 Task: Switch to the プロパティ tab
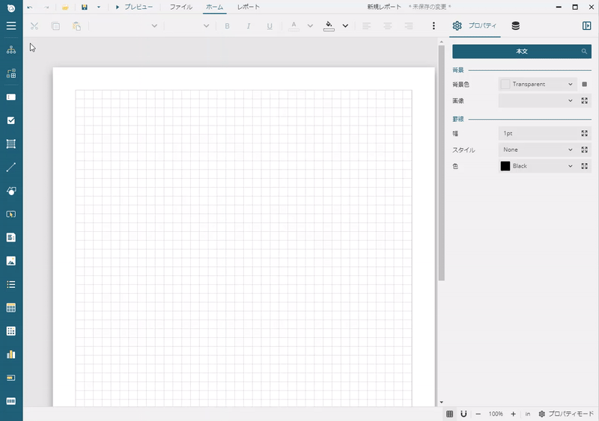point(475,25)
